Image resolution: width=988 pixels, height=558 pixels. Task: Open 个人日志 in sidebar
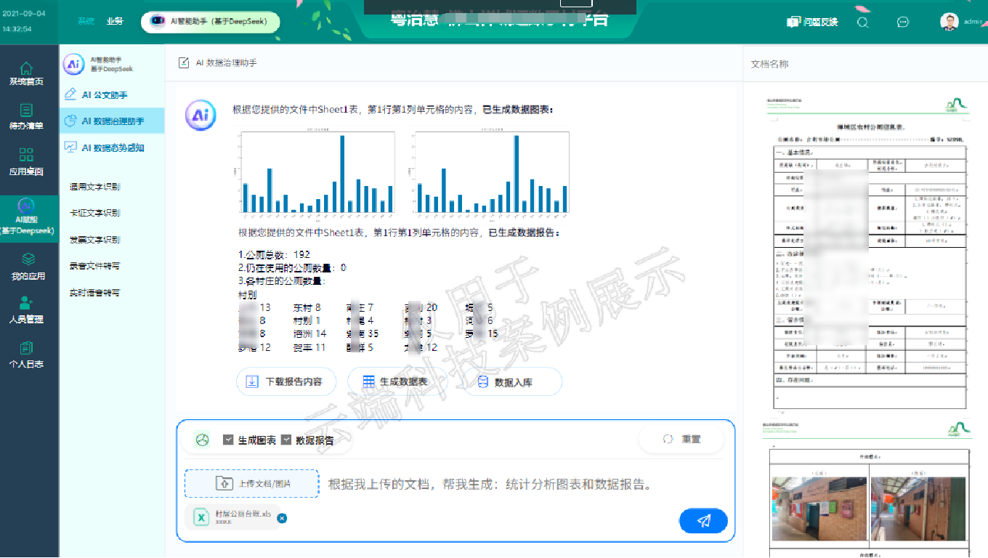coord(26,355)
